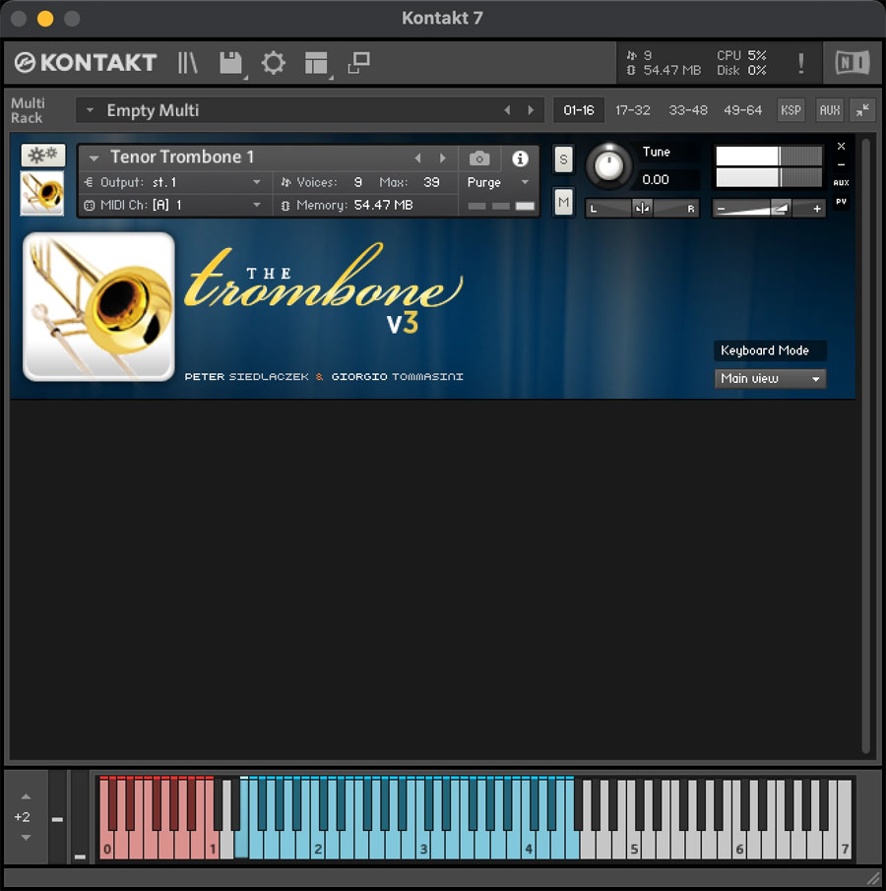Image resolution: width=886 pixels, height=891 pixels.
Task: Click the Native Instruments logo
Action: (x=851, y=63)
